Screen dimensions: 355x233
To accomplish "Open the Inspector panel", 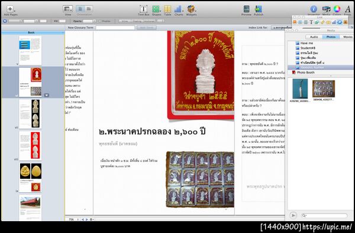I will (314, 9).
